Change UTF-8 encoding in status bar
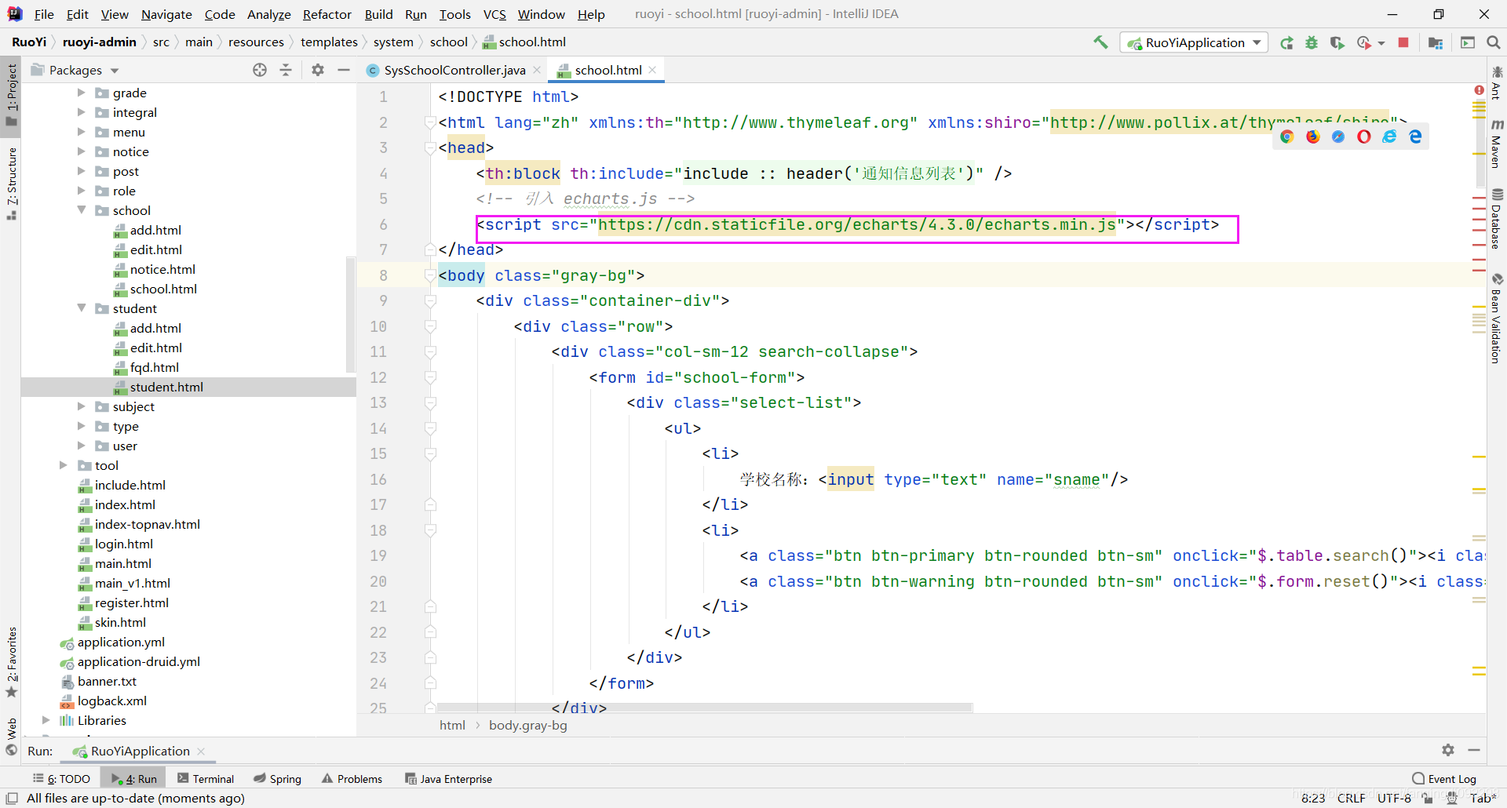 (1394, 798)
